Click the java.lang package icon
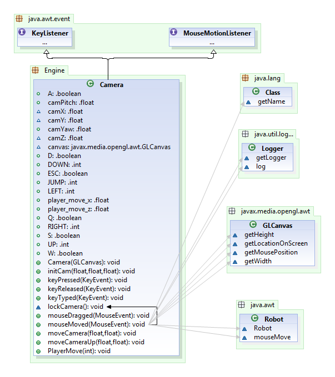 point(246,78)
